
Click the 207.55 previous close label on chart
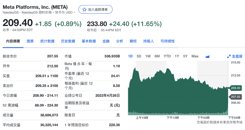(235, 97)
